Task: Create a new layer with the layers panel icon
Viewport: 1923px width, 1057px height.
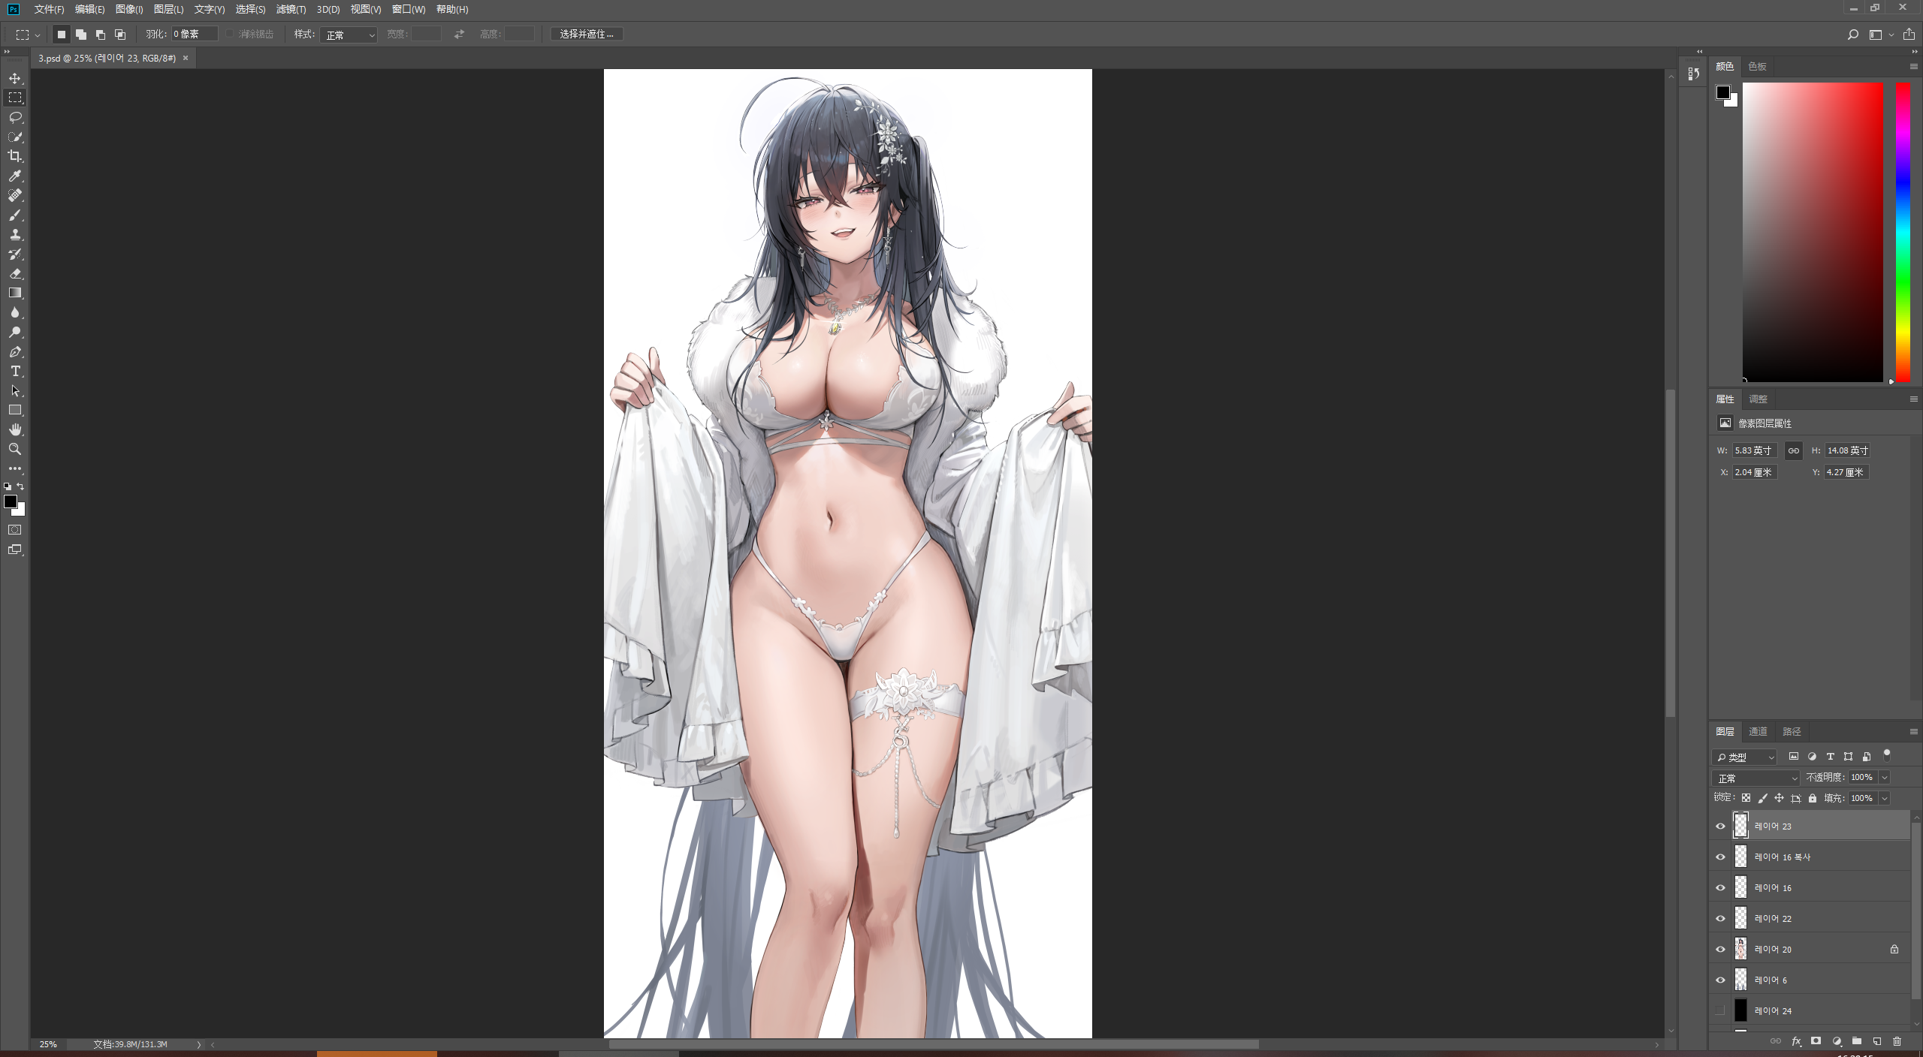Action: tap(1876, 1041)
